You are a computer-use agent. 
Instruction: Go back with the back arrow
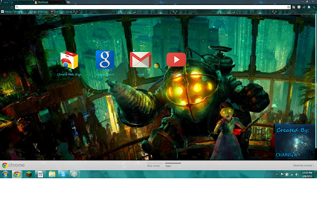click(2, 7)
